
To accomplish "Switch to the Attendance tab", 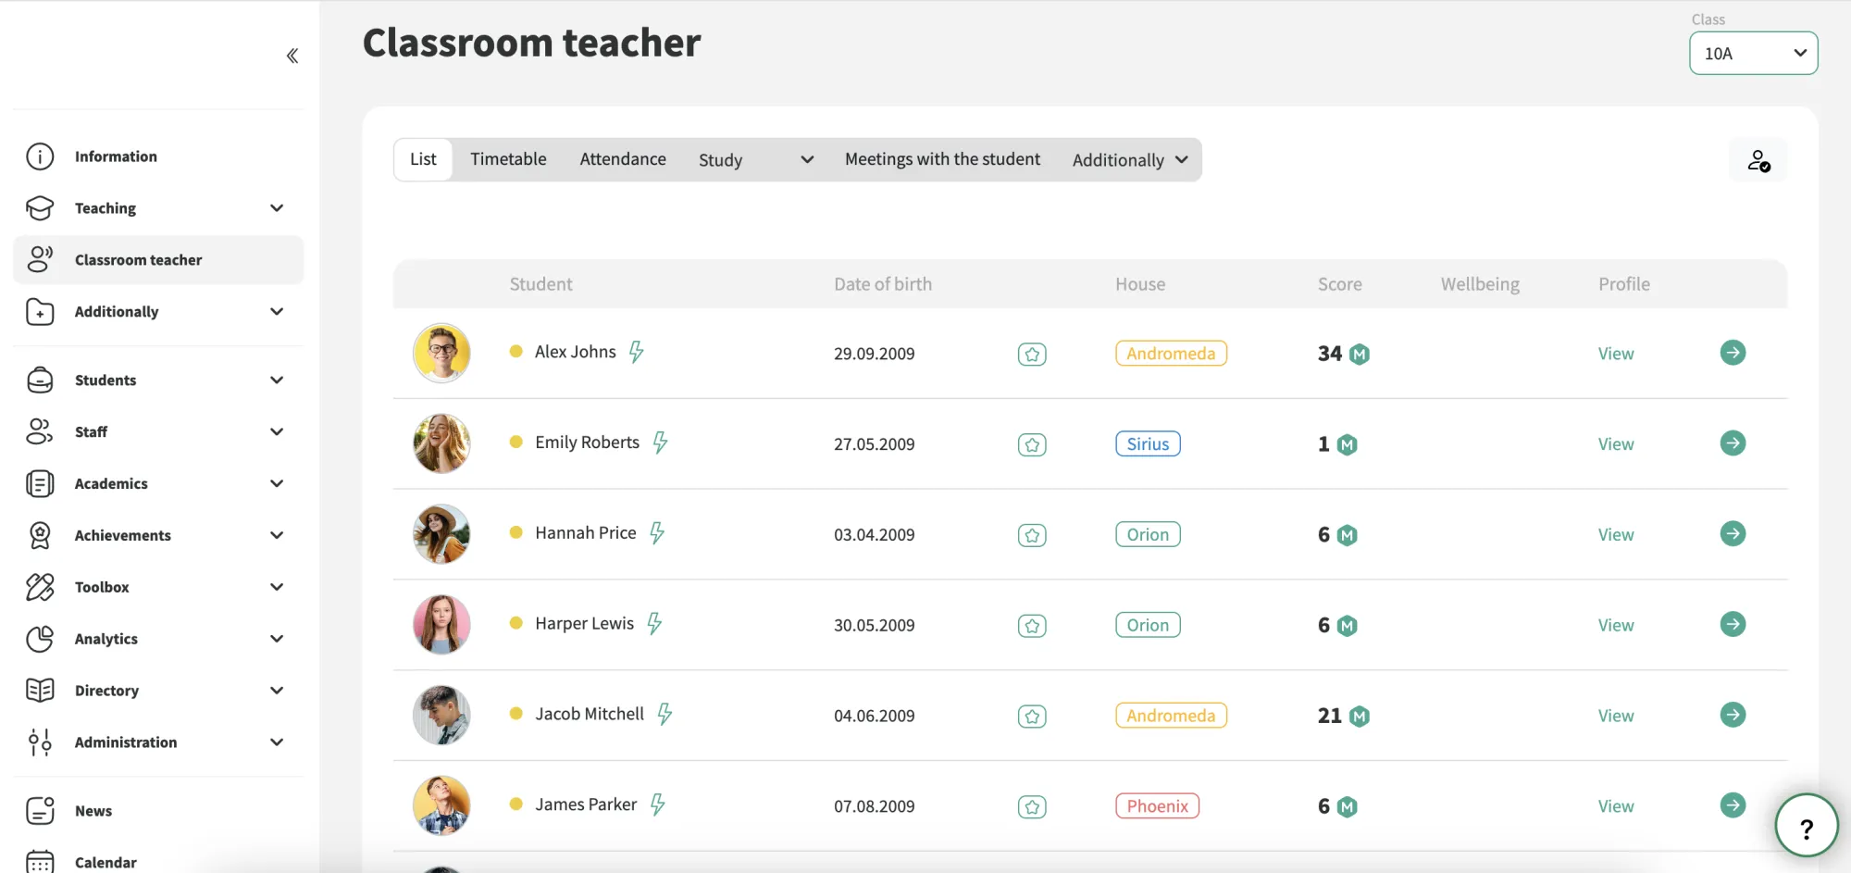I will point(623,159).
